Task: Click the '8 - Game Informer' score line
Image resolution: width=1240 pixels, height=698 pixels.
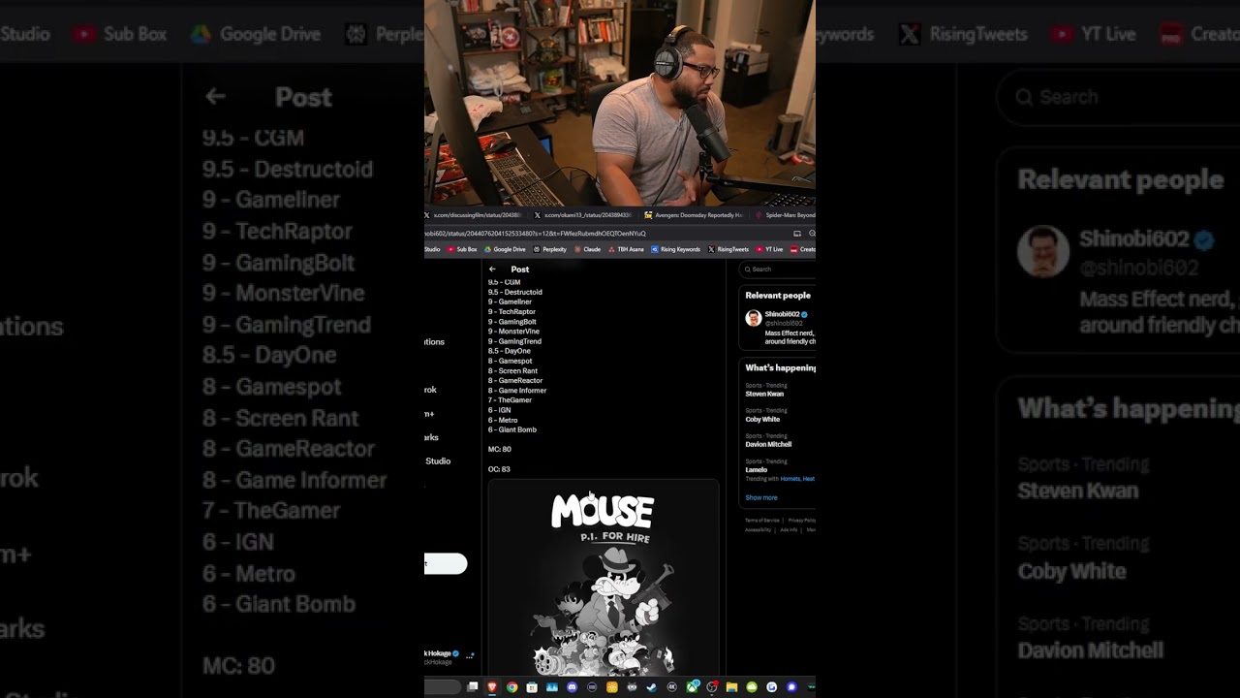Action: click(x=517, y=391)
